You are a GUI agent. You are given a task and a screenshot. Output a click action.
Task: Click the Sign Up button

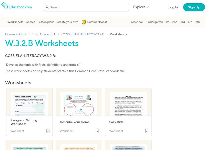click(x=194, y=7)
